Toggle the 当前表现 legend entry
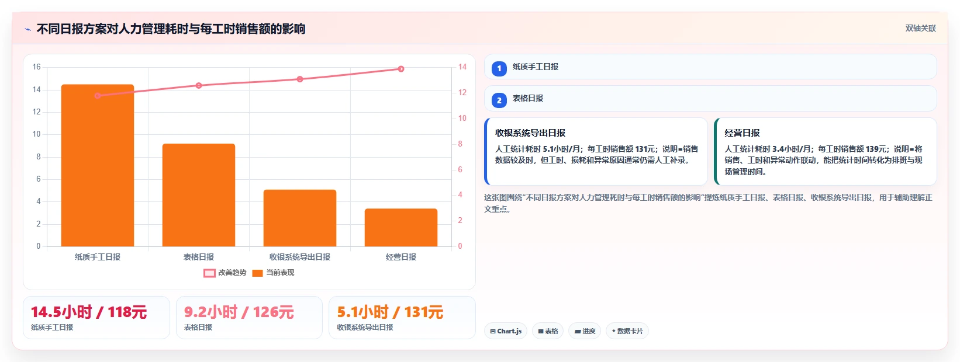The width and height of the screenshot is (960, 362). [x=273, y=273]
